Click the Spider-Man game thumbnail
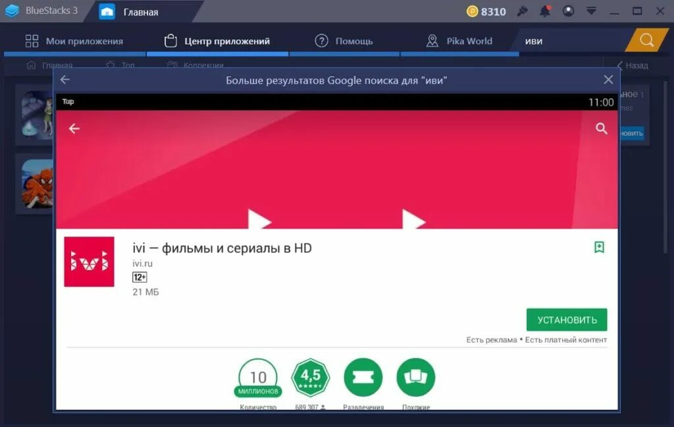The height and width of the screenshot is (427, 674). (38, 184)
